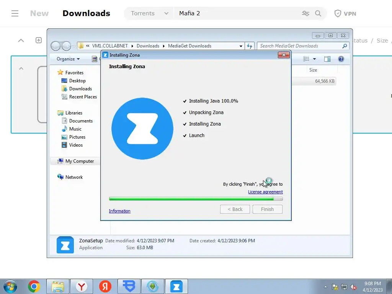392x294 pixels.
Task: Open the Pictures library
Action: 77,137
